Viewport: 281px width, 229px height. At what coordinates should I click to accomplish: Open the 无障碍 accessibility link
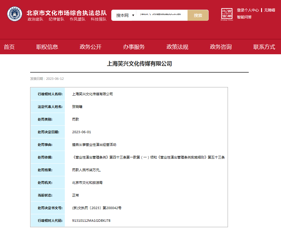click(x=270, y=10)
